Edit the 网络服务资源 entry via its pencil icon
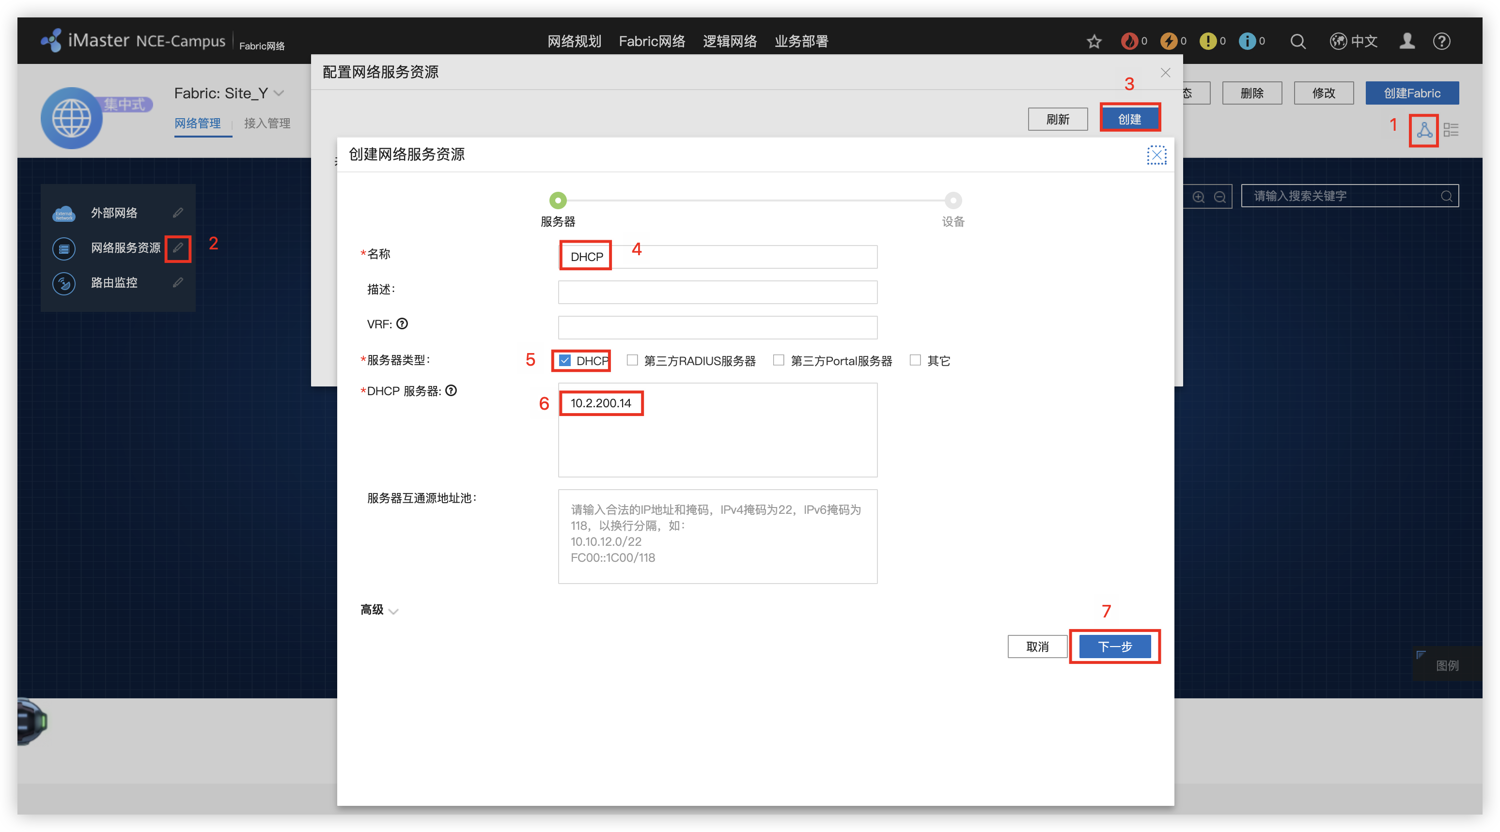The image size is (1500, 832). (x=178, y=248)
